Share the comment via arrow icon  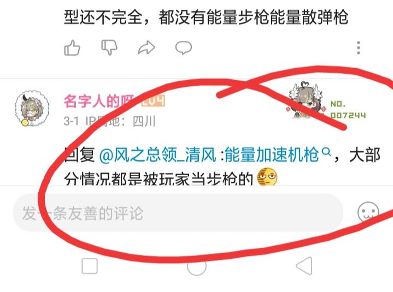pos(146,47)
